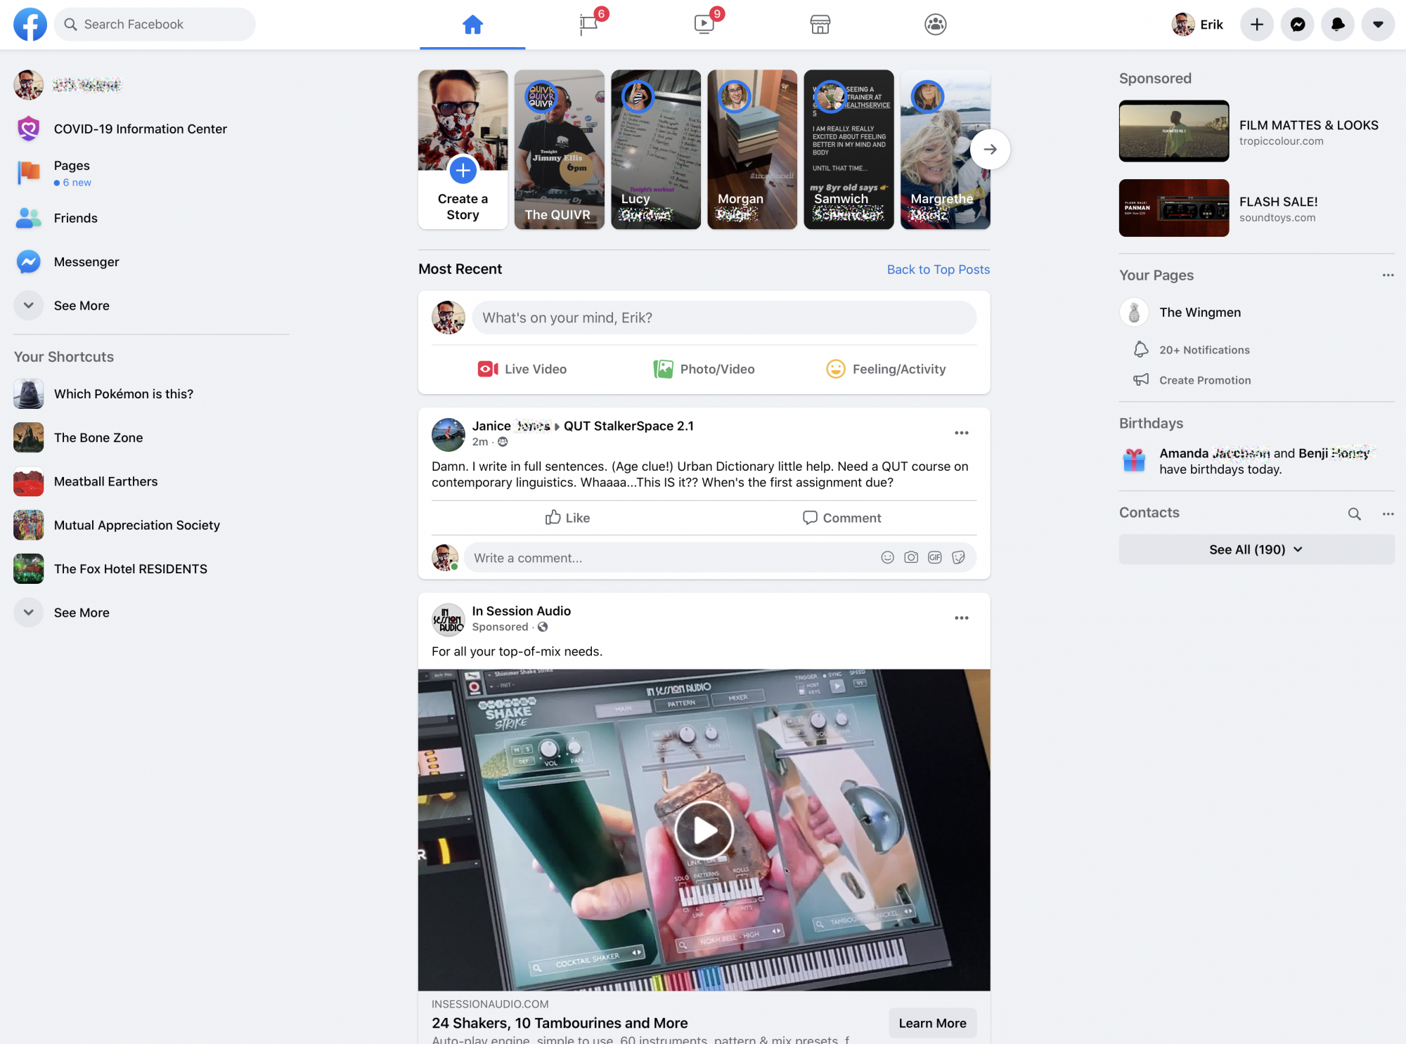Viewport: 1406px width, 1044px height.
Task: Attach a photo to the comment
Action: 911,557
